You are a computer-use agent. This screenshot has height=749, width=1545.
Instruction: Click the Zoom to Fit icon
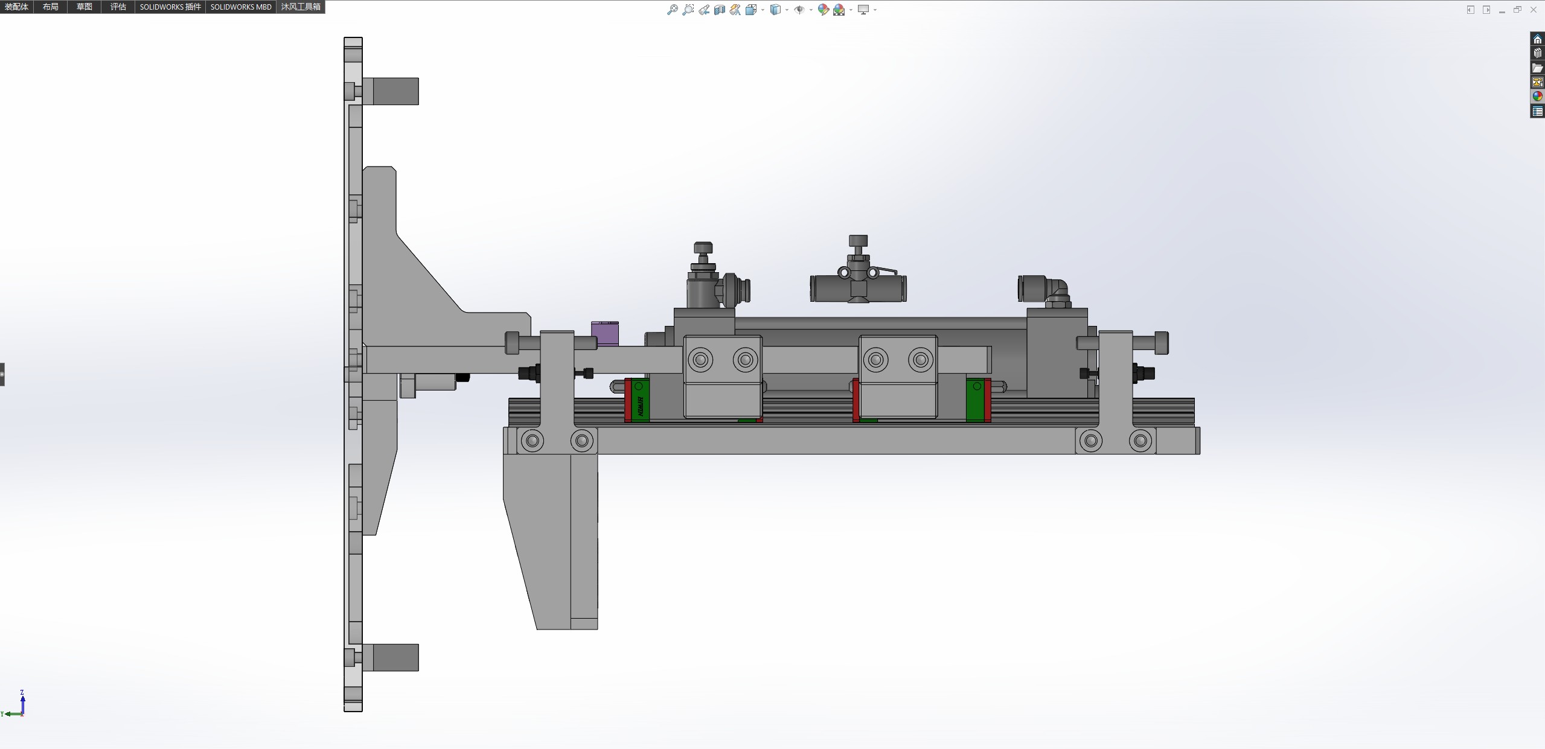[x=672, y=10]
